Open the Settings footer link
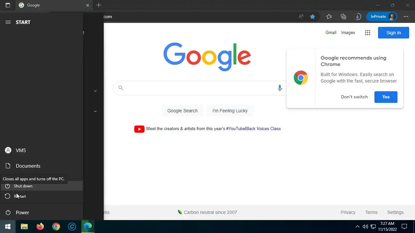415x233 pixels. [395, 212]
